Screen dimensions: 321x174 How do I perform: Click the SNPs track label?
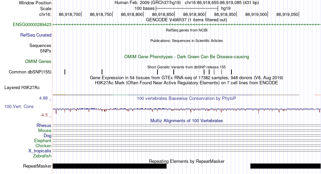pyautogui.click(x=46, y=51)
